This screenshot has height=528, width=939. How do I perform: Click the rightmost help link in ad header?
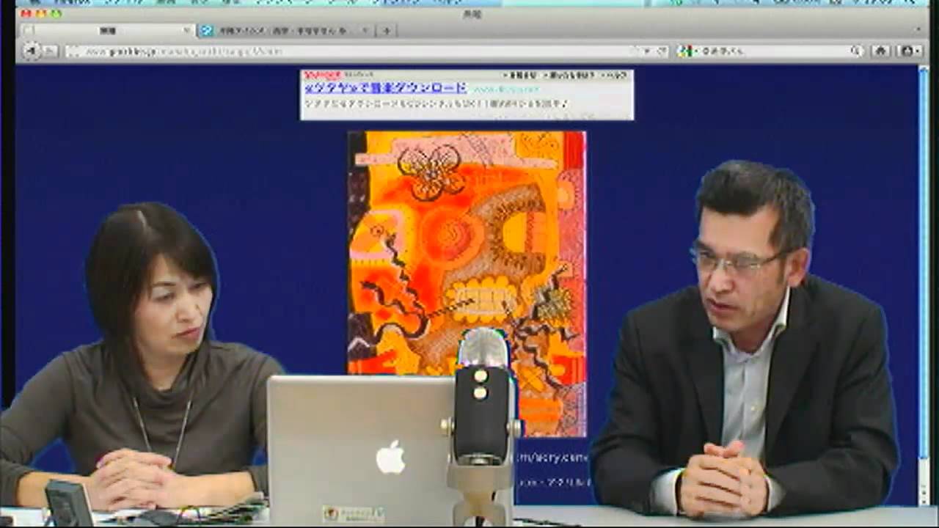click(614, 75)
